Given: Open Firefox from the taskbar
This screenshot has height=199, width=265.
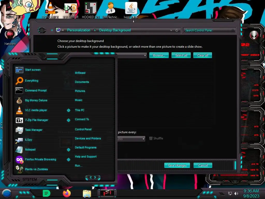Looking at the screenshot, I should pyautogui.click(x=67, y=193).
